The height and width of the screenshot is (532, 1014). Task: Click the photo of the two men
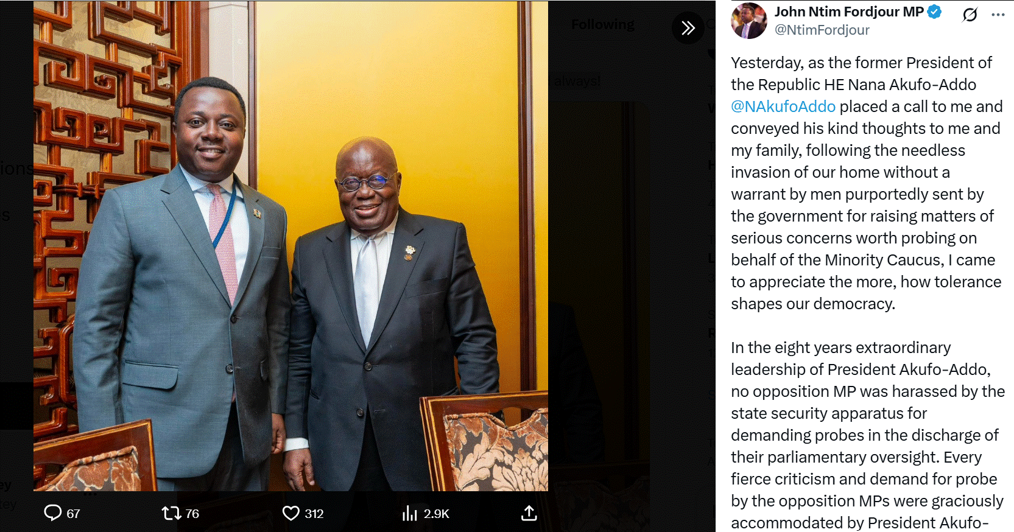290,246
